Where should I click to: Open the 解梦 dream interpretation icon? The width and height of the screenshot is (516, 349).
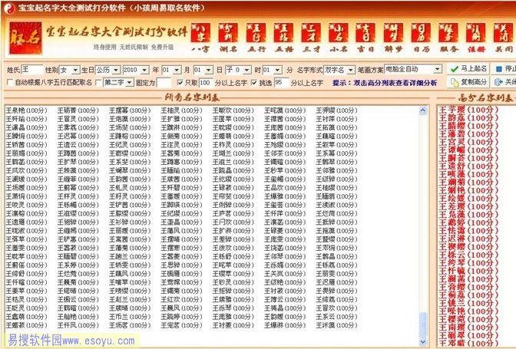coord(395,35)
